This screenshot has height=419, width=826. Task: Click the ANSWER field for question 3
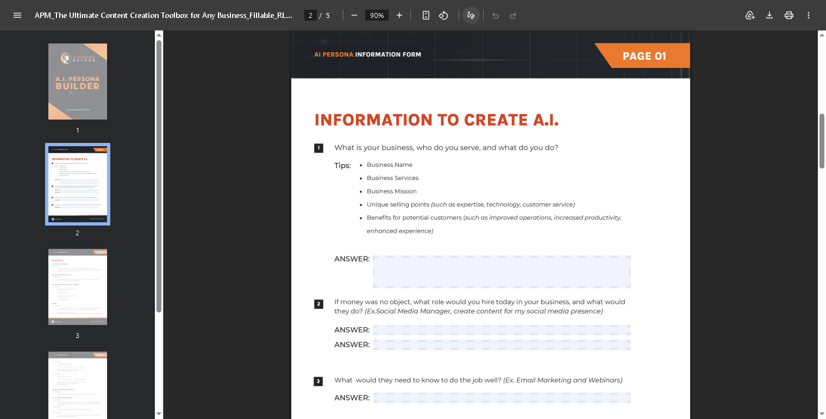click(502, 398)
